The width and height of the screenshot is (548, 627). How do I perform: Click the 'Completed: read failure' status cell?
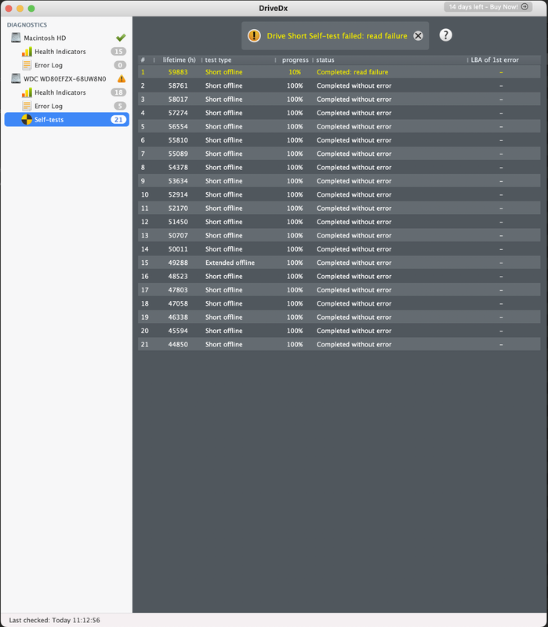pos(353,72)
